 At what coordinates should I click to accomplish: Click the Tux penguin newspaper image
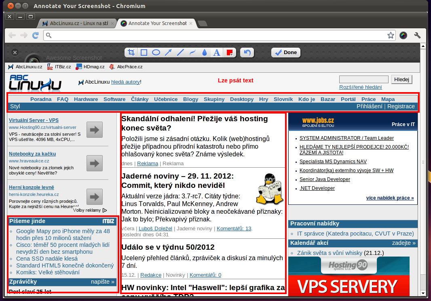click(270, 189)
